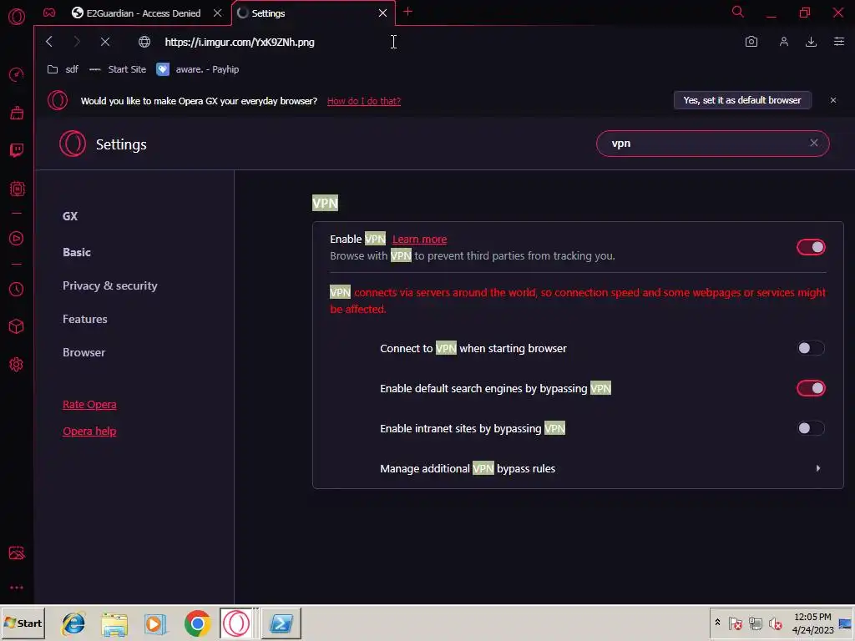Open File Explorer from taskbar
This screenshot has height=641, width=855.
click(x=114, y=623)
